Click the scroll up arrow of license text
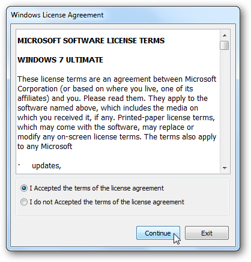 (x=225, y=35)
